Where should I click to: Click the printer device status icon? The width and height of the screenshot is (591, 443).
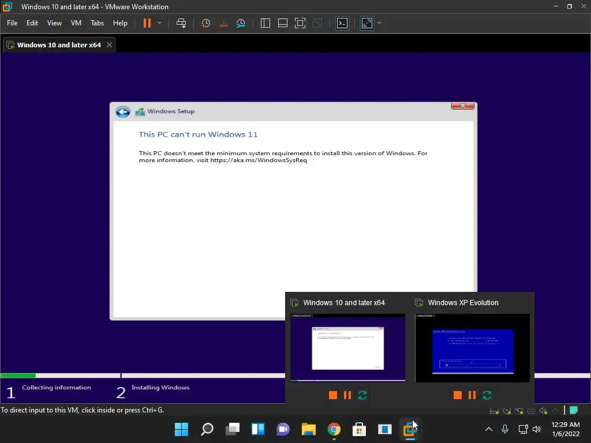pyautogui.click(x=531, y=411)
